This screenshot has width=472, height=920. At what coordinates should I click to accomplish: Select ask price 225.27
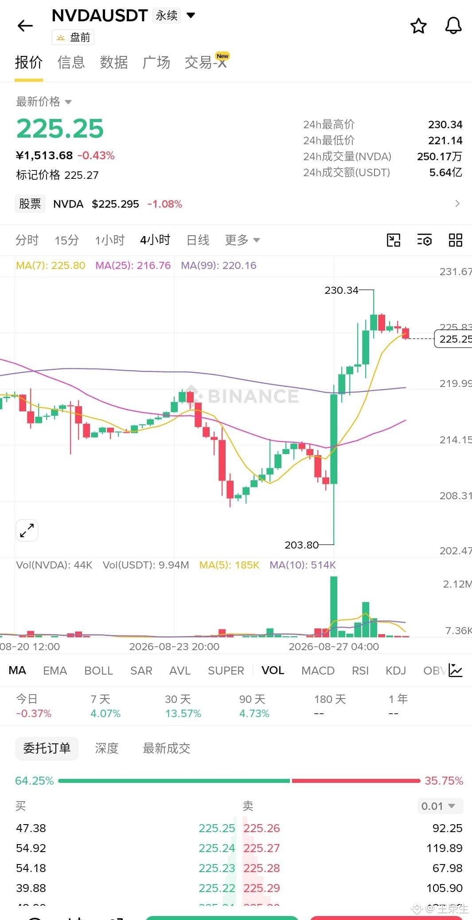click(x=261, y=848)
